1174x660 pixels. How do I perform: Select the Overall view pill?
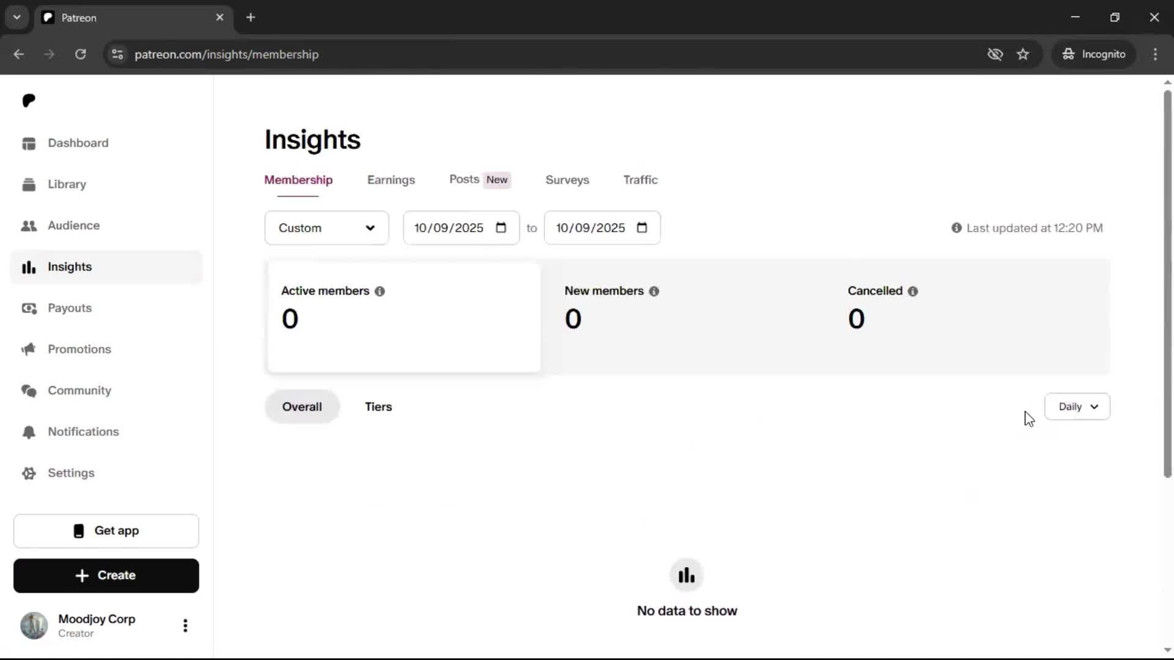302,406
